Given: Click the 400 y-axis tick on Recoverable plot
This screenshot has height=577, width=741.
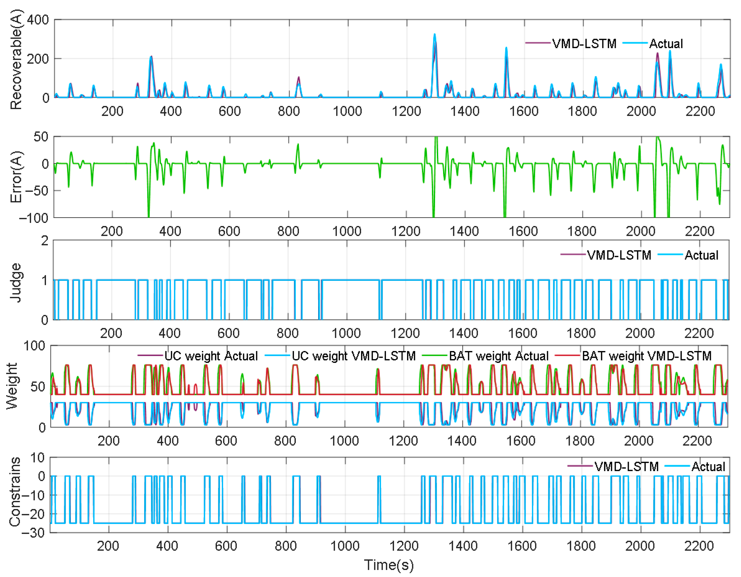Looking at the screenshot, I should coord(38,20).
